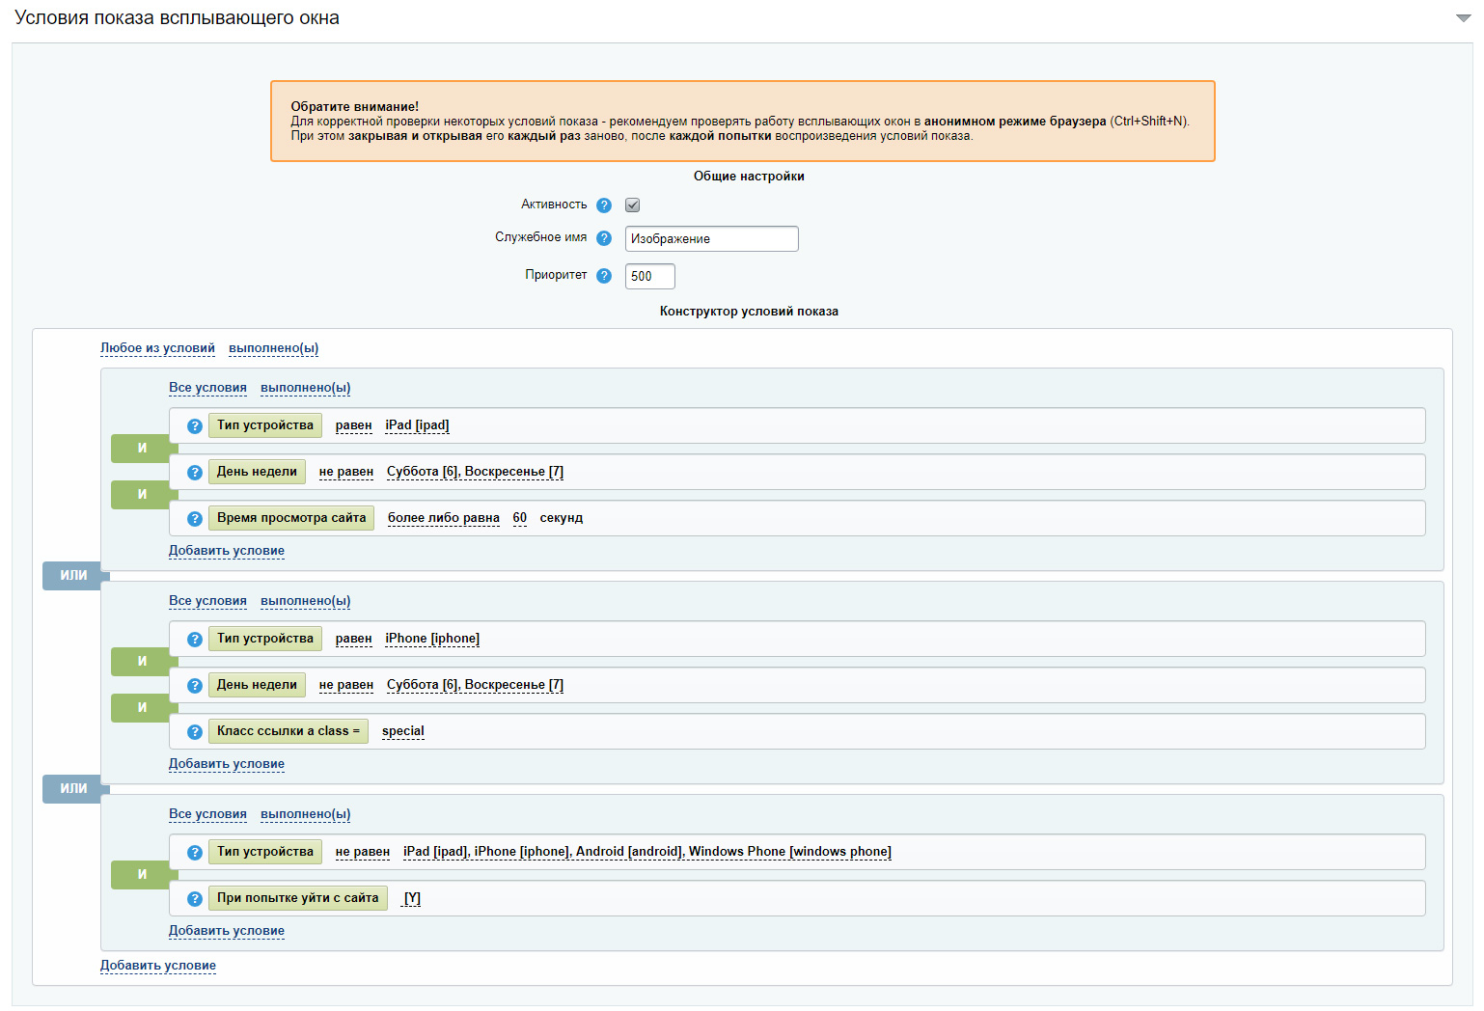Viewport: 1484px width, 1011px height.
Task: Click Добавить условие link at the very bottom
Action: click(158, 966)
